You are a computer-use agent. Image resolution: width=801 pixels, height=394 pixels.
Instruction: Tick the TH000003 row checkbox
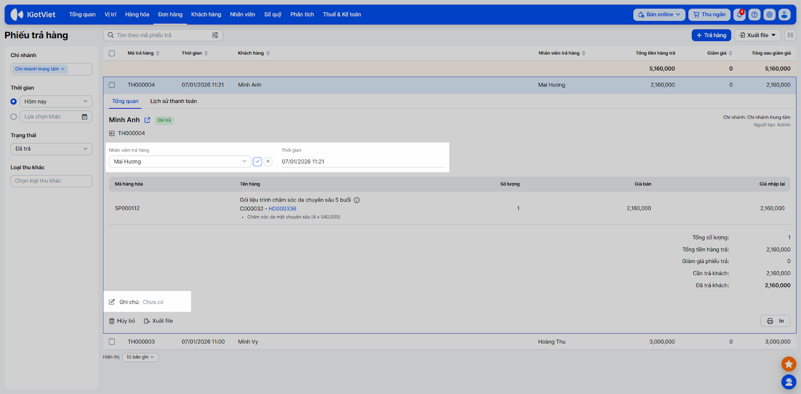tap(112, 342)
